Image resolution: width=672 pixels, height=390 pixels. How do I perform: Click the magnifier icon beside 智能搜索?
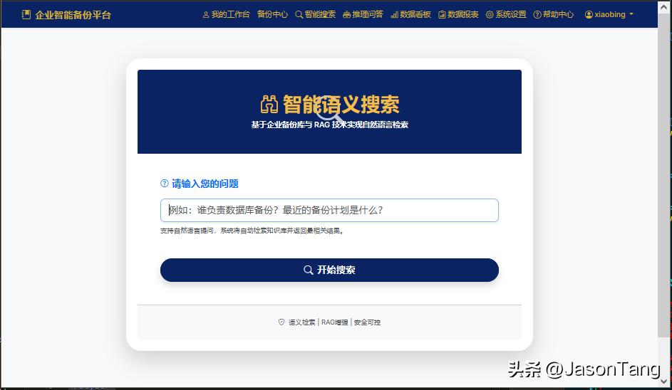point(299,14)
